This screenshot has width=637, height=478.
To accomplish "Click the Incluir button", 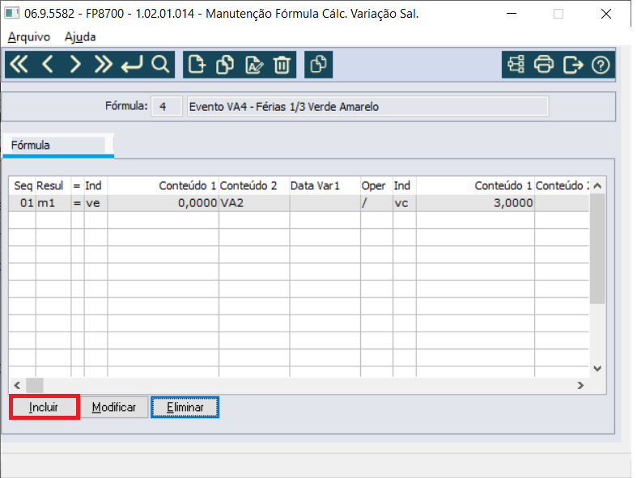I will (44, 407).
